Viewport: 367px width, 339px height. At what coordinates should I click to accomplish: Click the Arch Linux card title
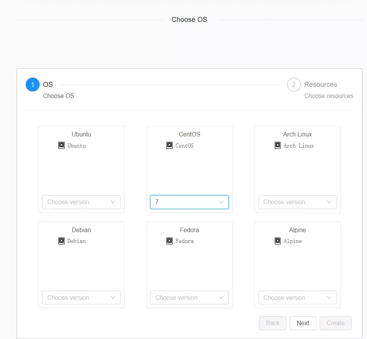click(x=297, y=135)
